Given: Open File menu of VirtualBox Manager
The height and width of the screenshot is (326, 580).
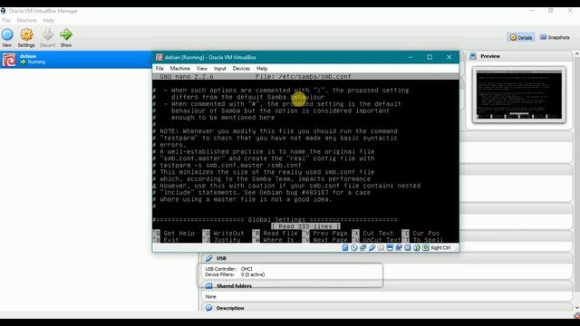Looking at the screenshot, I should (x=6, y=20).
